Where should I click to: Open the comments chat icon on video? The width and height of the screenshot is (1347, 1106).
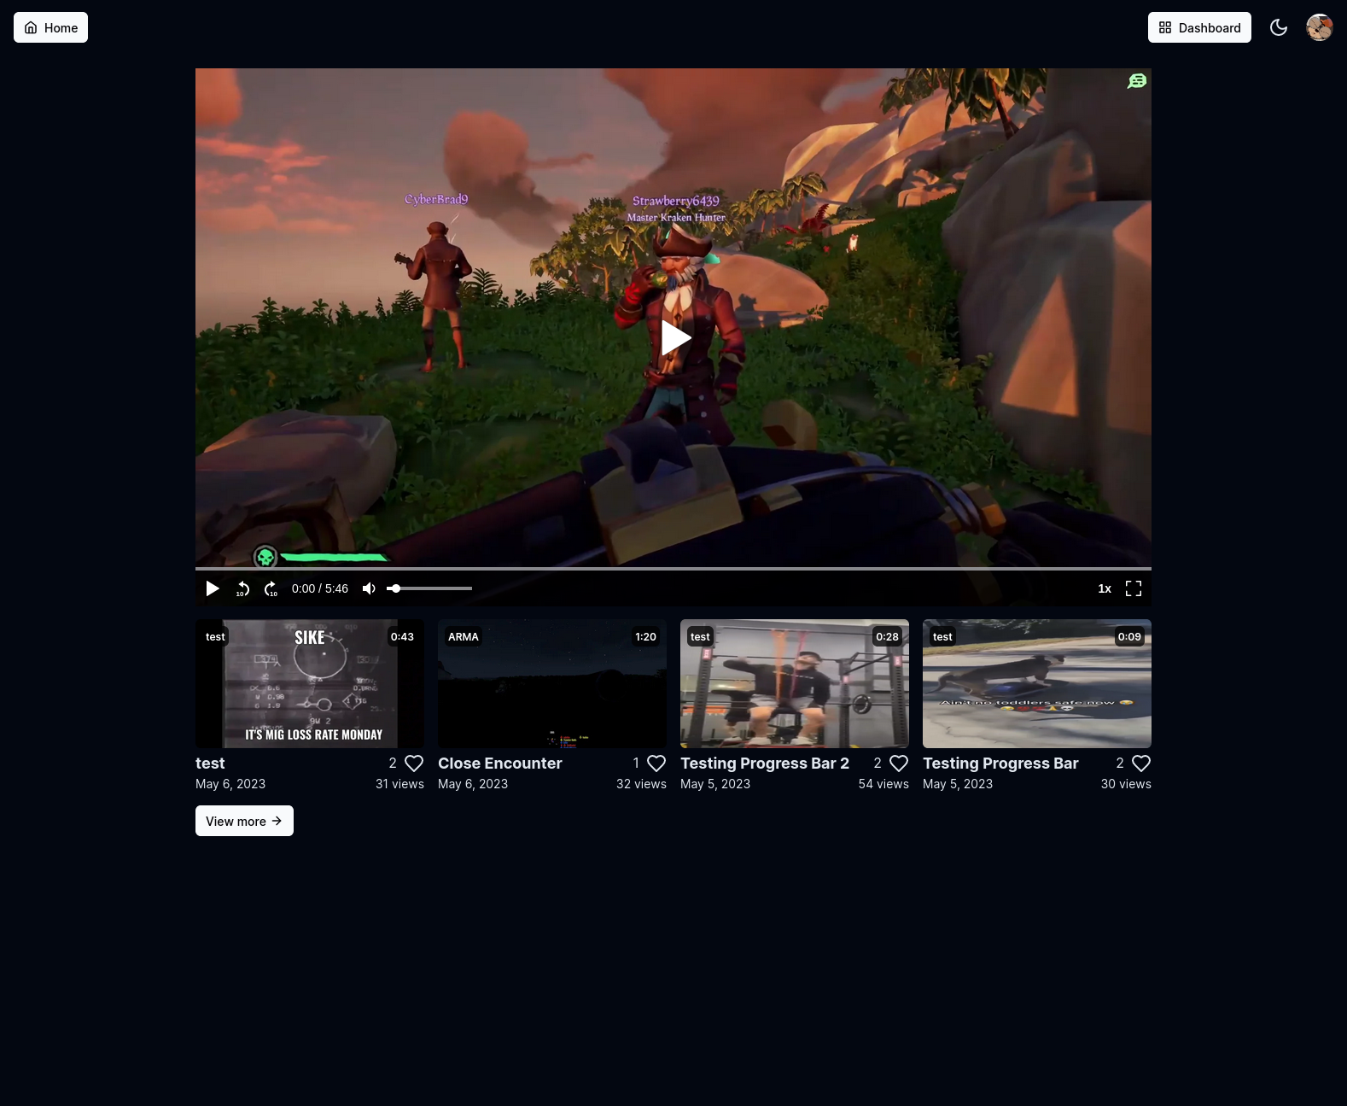1137,81
